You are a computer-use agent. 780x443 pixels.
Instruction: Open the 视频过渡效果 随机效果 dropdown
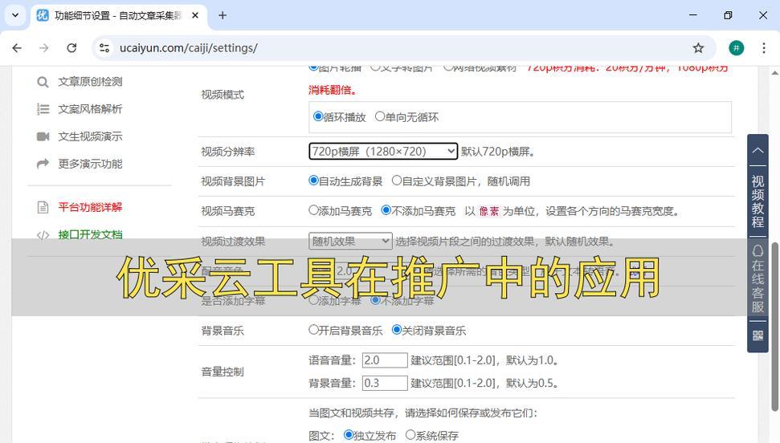point(350,241)
